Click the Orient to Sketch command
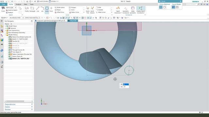209x117 pixels. [x=12, y=10]
